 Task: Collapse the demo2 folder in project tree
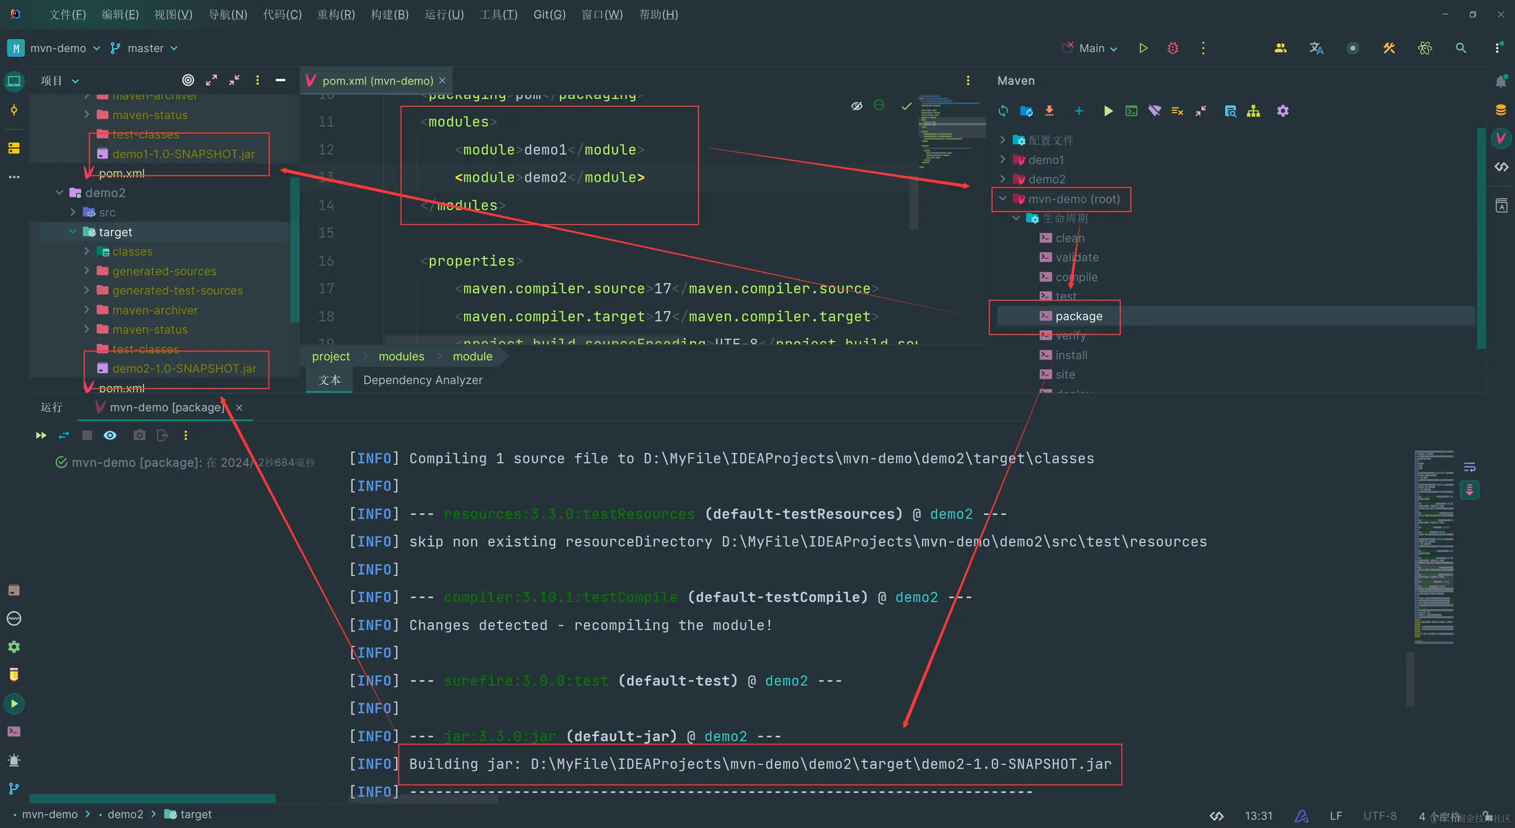pyautogui.click(x=60, y=193)
